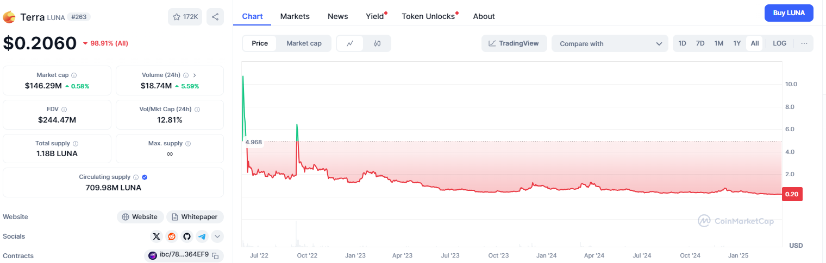Viewport: 826px width, 263px height.
Task: Click the #263 rank badge
Action: [x=79, y=17]
